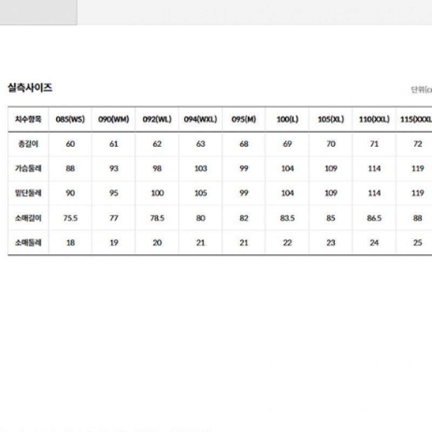Select the 105(XL) column header
This screenshot has height=432, width=432.
click(330, 119)
